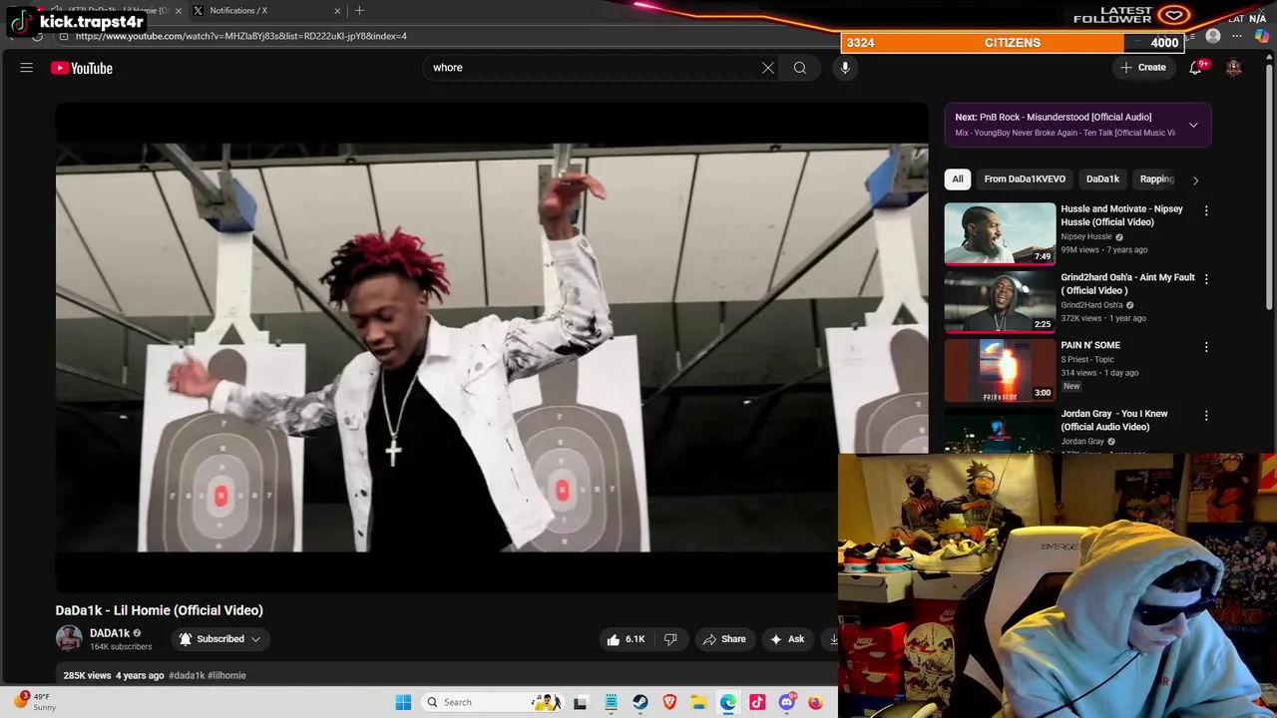
Task: Open Discord from the taskbar
Action: pyautogui.click(x=787, y=702)
